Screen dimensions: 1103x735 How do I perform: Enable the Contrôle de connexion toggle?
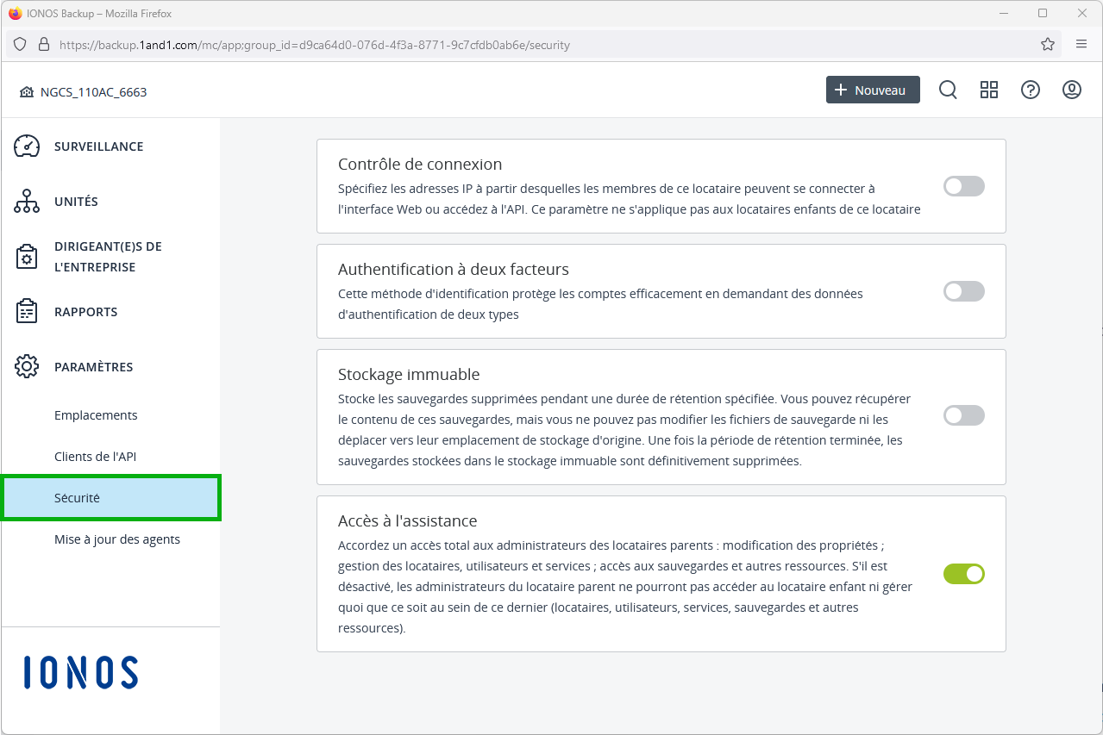(x=964, y=186)
